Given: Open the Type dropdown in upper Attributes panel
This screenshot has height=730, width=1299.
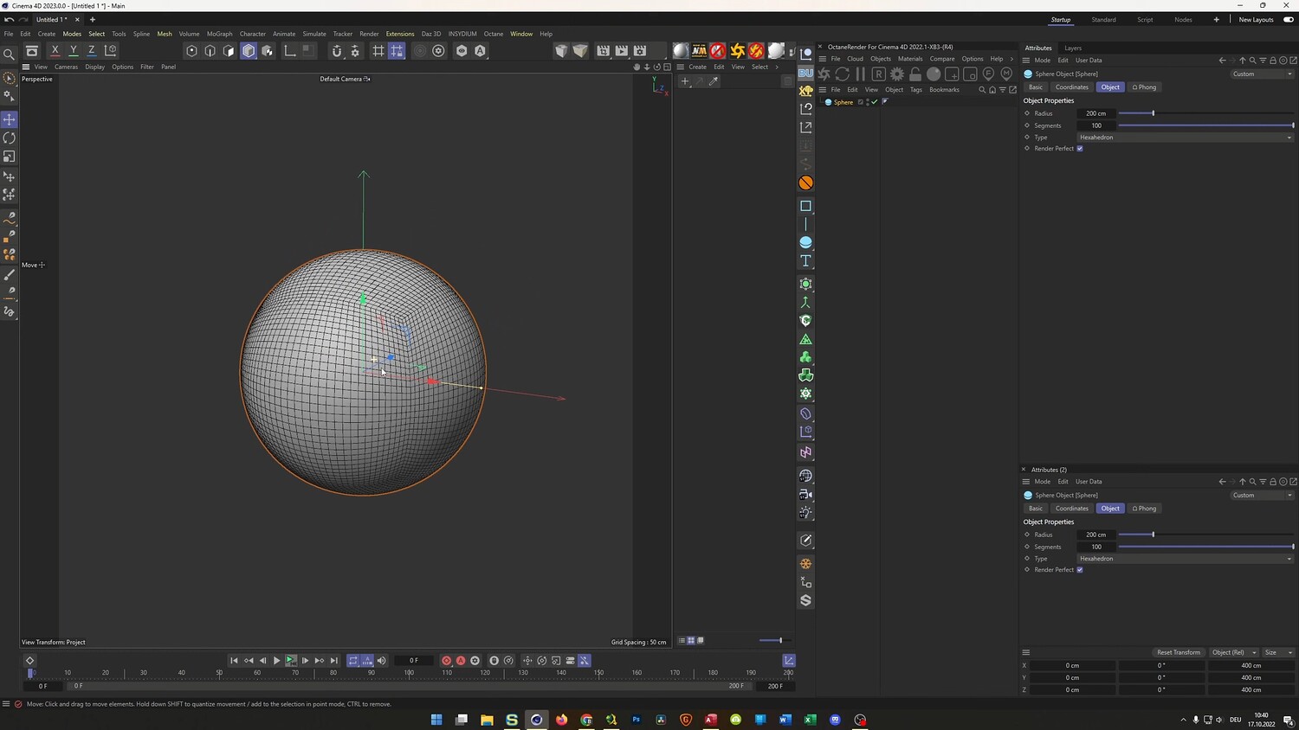Looking at the screenshot, I should click(1186, 138).
